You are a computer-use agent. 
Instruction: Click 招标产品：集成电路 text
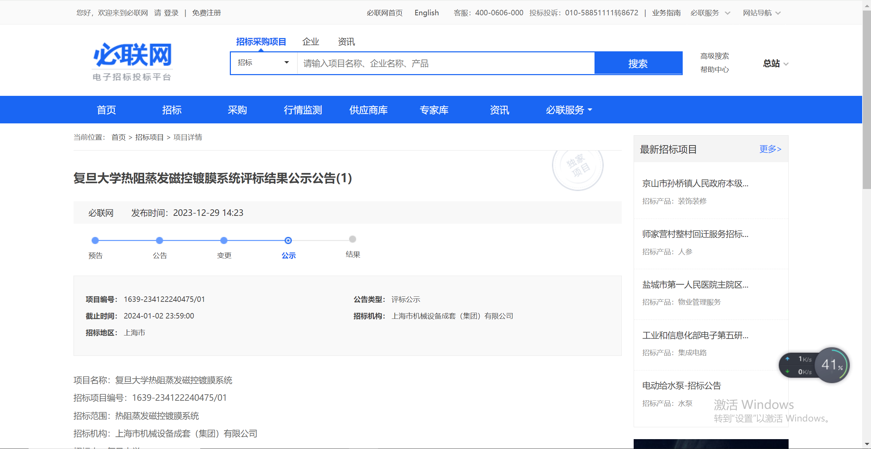tap(675, 353)
